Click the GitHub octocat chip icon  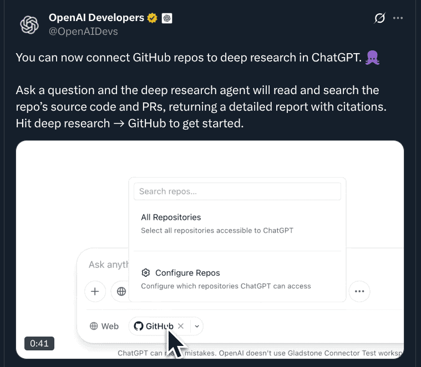pos(139,327)
